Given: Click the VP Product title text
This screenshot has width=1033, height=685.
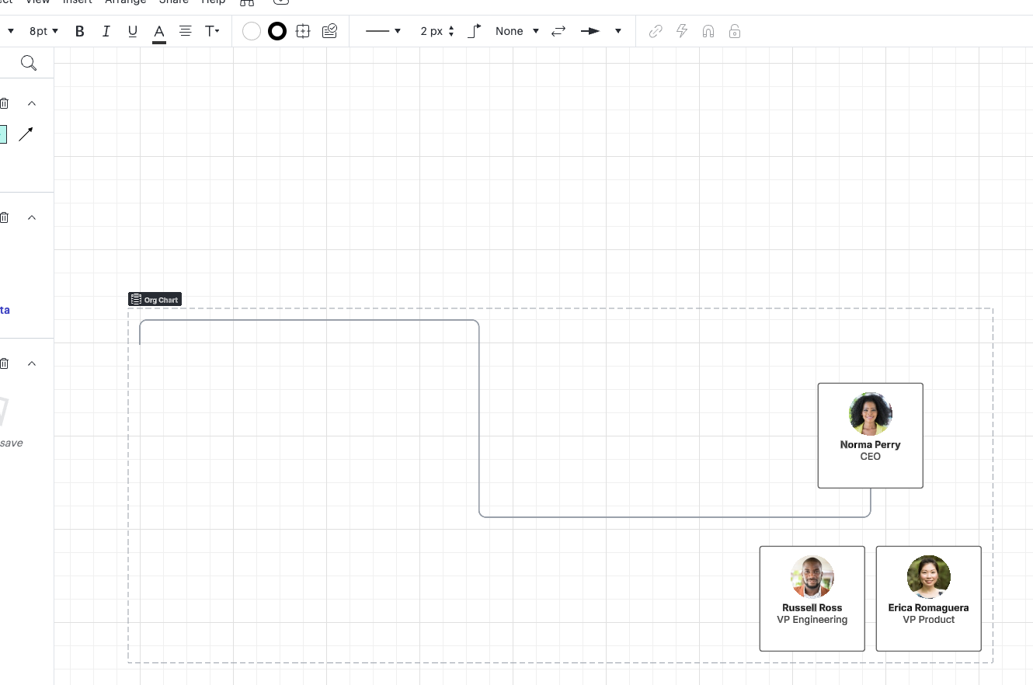Looking at the screenshot, I should (928, 620).
